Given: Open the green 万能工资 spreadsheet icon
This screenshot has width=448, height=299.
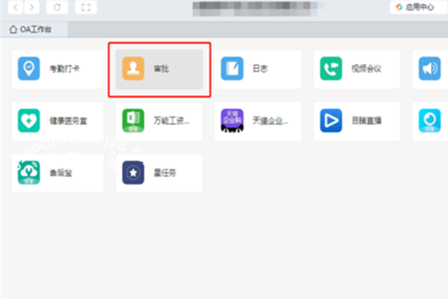Looking at the screenshot, I should tap(133, 121).
